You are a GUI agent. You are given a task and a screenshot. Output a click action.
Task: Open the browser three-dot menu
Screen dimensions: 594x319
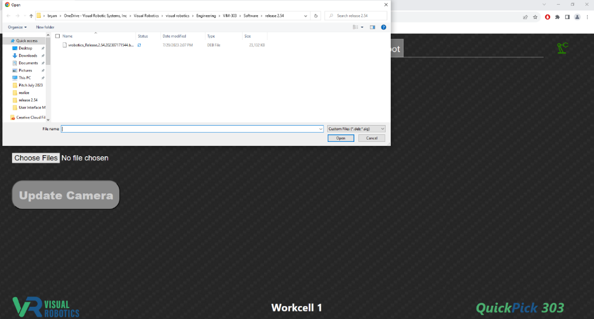(587, 17)
